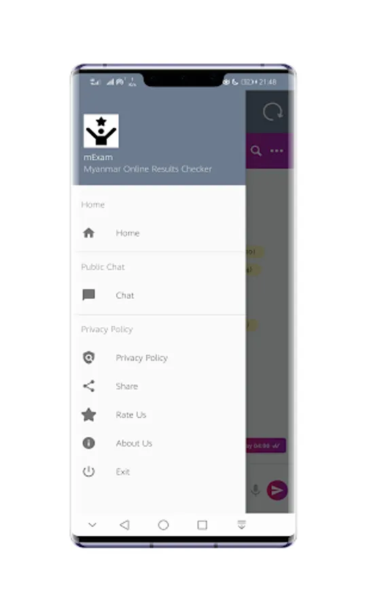Screen dimensions: 367x611
Task: Open the Privacy Policy menu entry
Action: coord(159,358)
